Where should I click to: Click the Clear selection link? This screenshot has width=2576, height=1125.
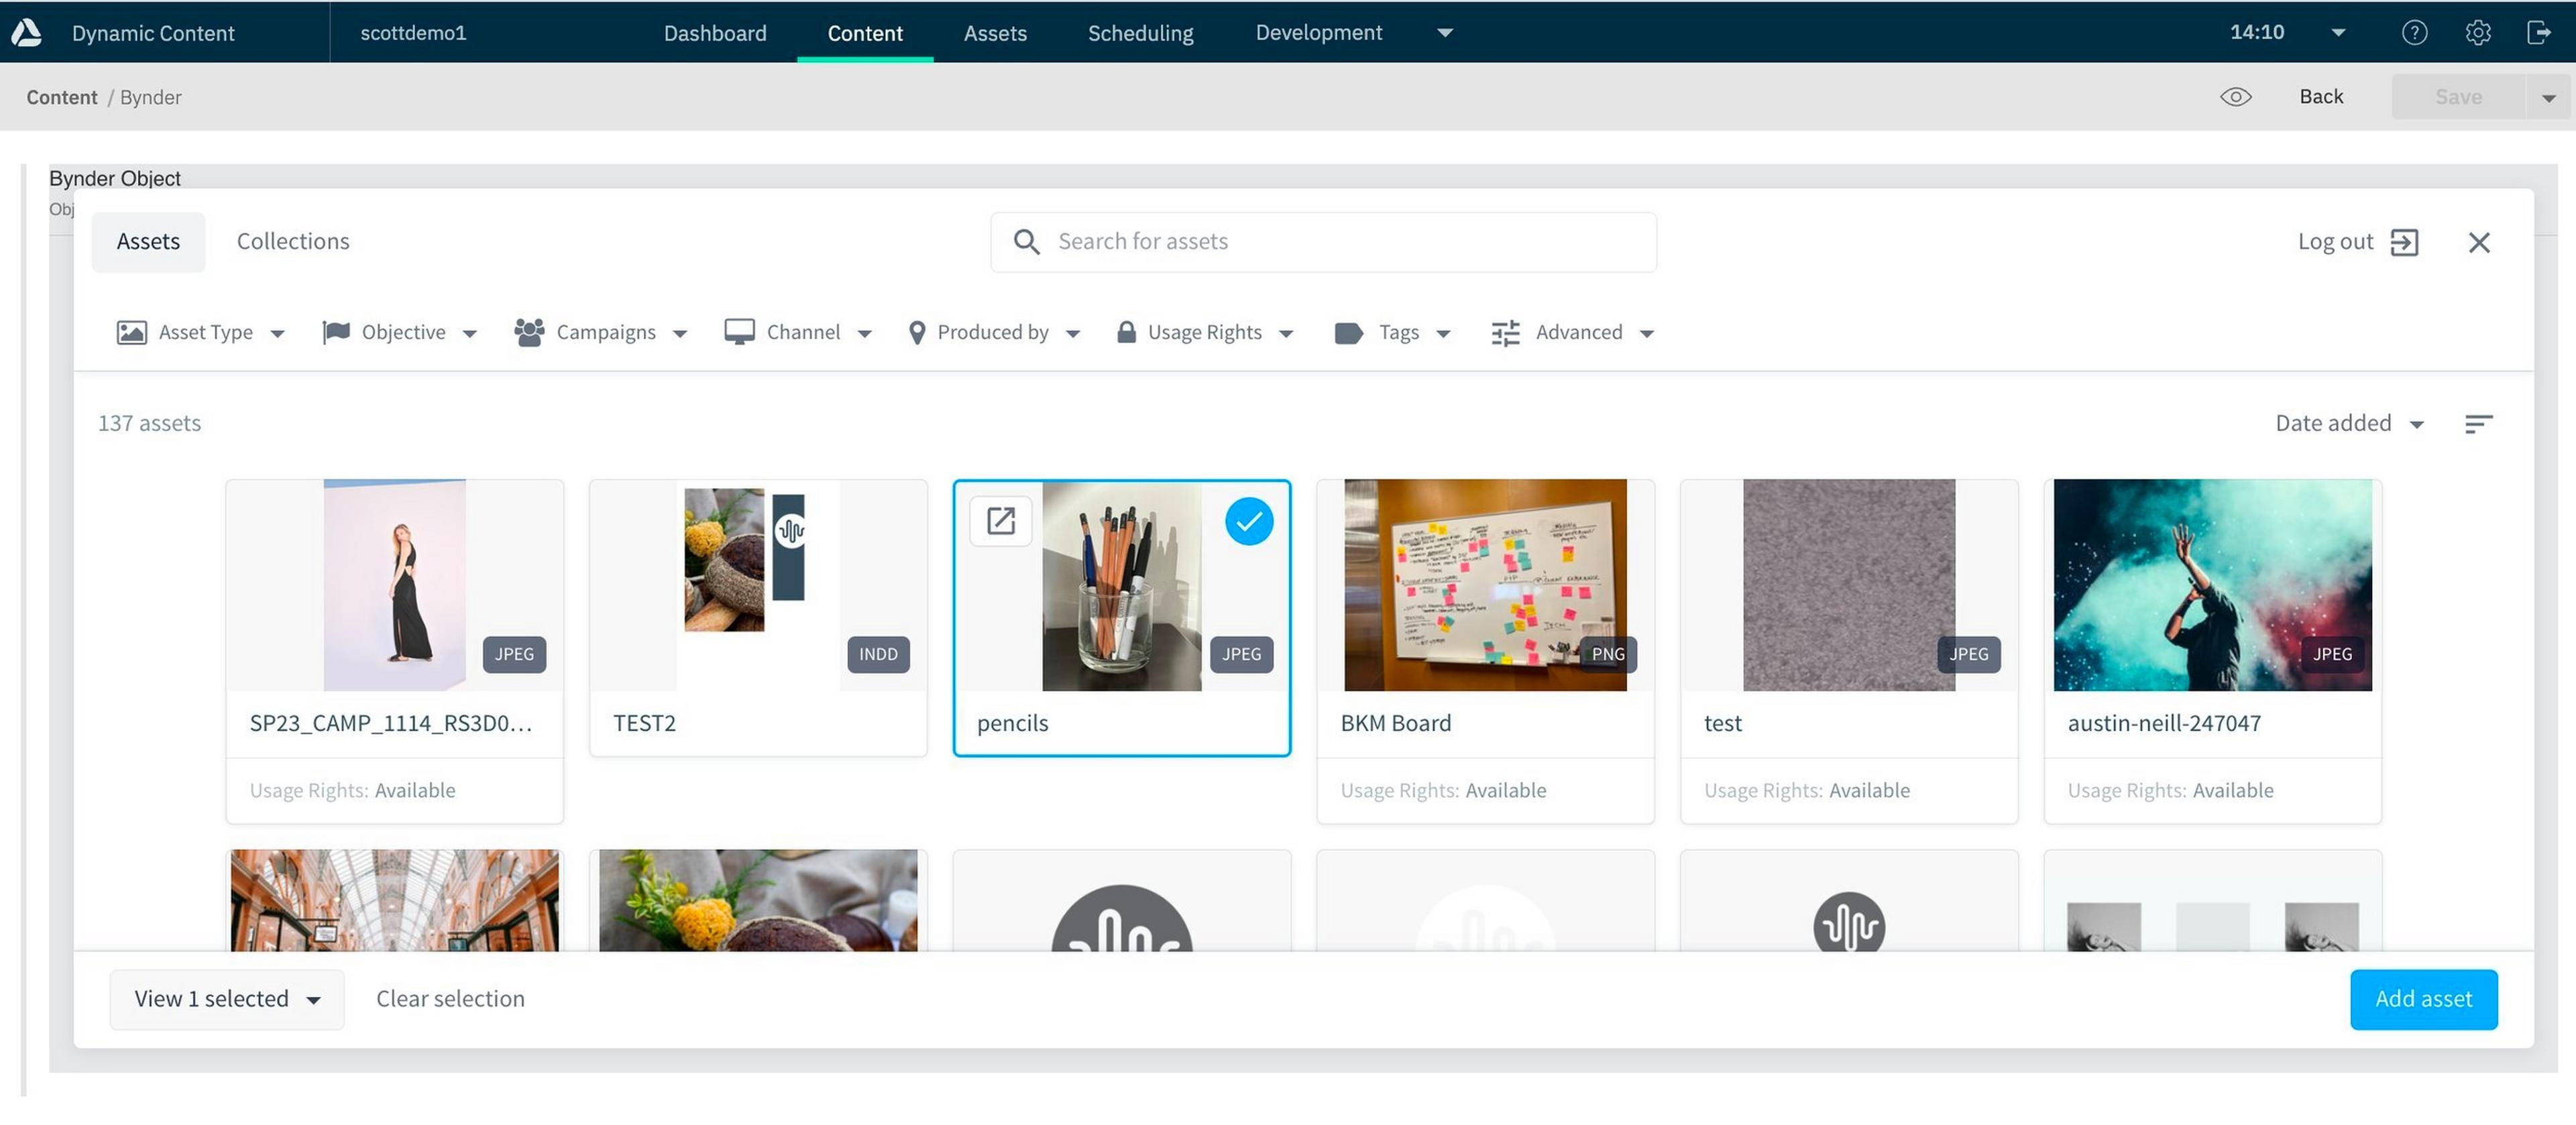[x=450, y=999]
